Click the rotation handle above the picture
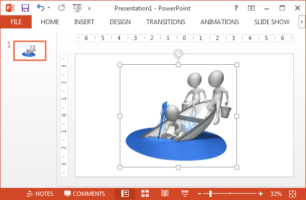 (x=178, y=54)
